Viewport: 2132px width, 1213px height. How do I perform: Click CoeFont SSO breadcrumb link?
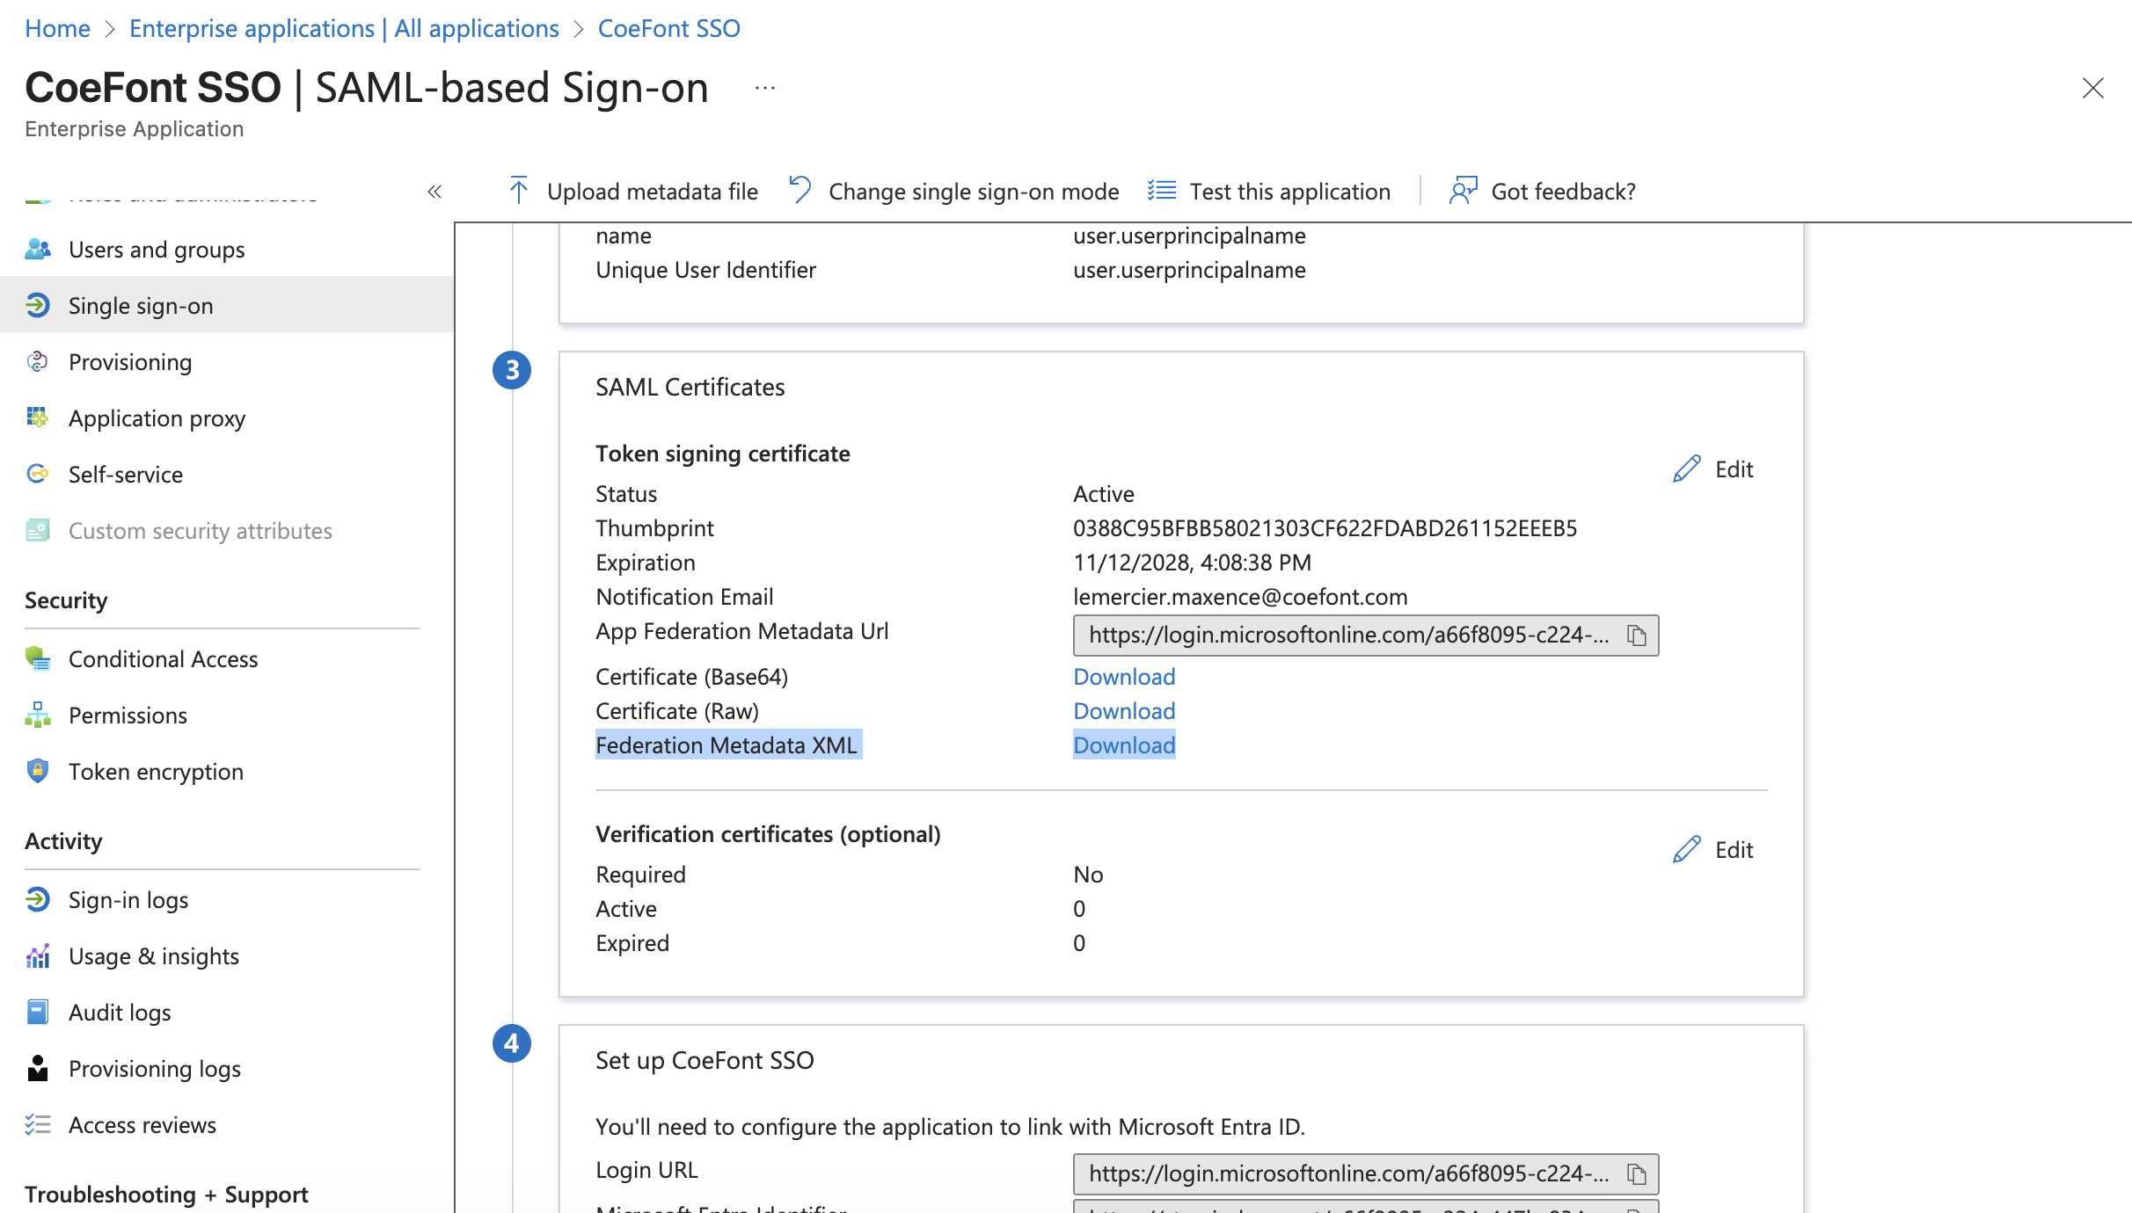coord(669,28)
